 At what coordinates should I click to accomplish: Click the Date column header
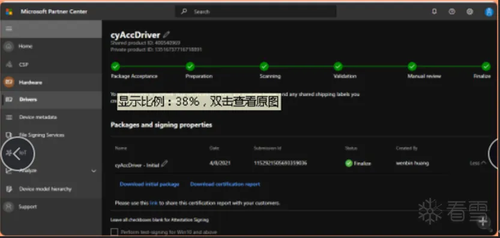(214, 148)
